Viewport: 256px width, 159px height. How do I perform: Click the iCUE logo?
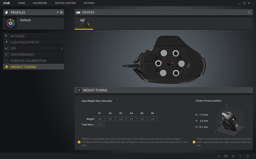(6, 3)
